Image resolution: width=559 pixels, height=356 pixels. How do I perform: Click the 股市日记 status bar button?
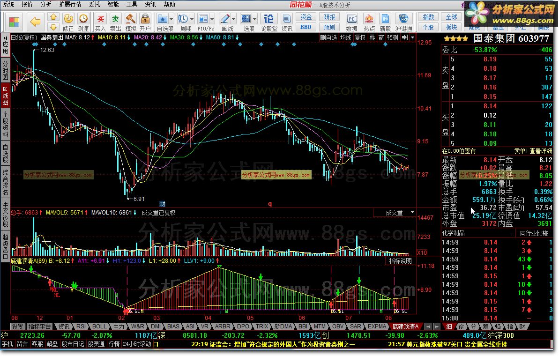pyautogui.click(x=73, y=344)
